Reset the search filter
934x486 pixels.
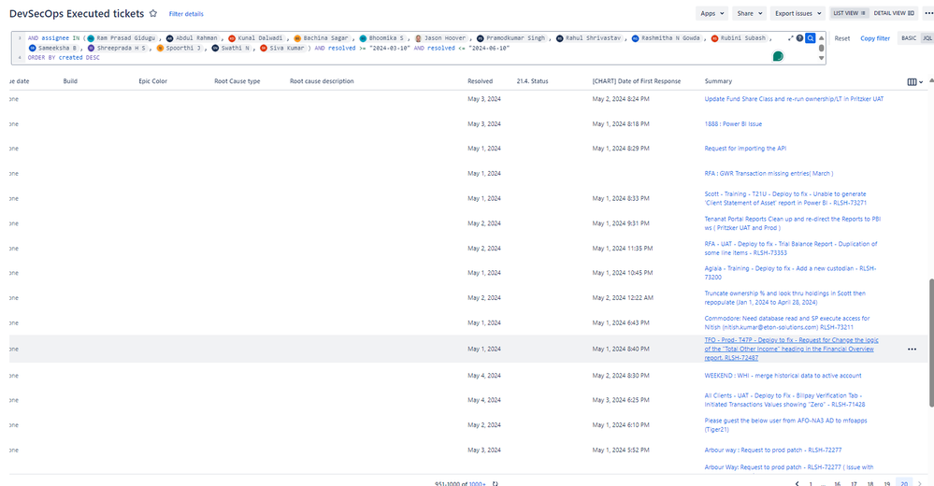point(842,38)
